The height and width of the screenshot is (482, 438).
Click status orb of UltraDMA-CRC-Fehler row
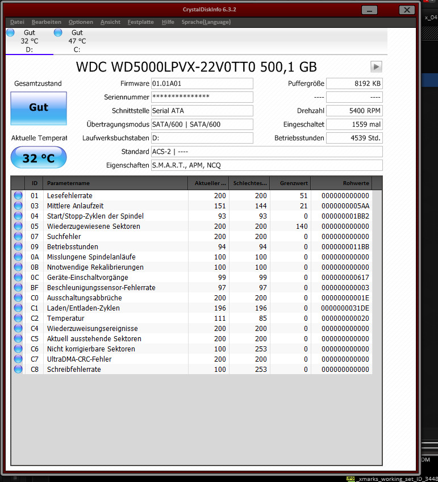(x=18, y=359)
